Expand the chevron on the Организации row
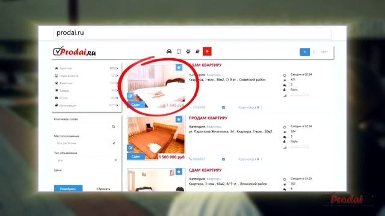This screenshot has width=385, height=216. pos(117,106)
